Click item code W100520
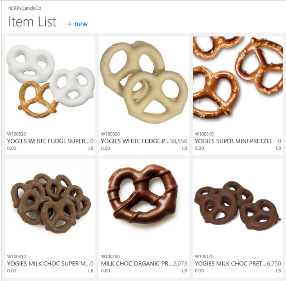This screenshot has height=281, width=286. click(110, 134)
